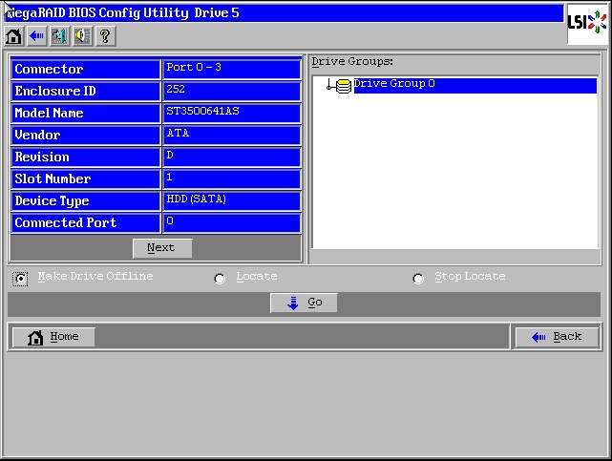Click the Vendor value ATA
The width and height of the screenshot is (612, 461).
232,135
